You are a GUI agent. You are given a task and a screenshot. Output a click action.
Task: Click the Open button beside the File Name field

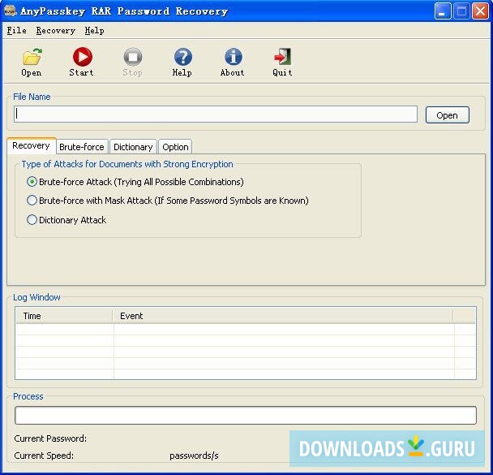coord(447,115)
